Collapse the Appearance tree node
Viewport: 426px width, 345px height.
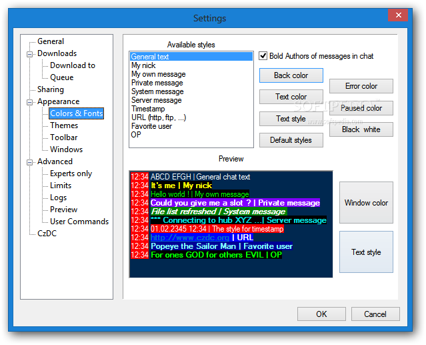[29, 102]
